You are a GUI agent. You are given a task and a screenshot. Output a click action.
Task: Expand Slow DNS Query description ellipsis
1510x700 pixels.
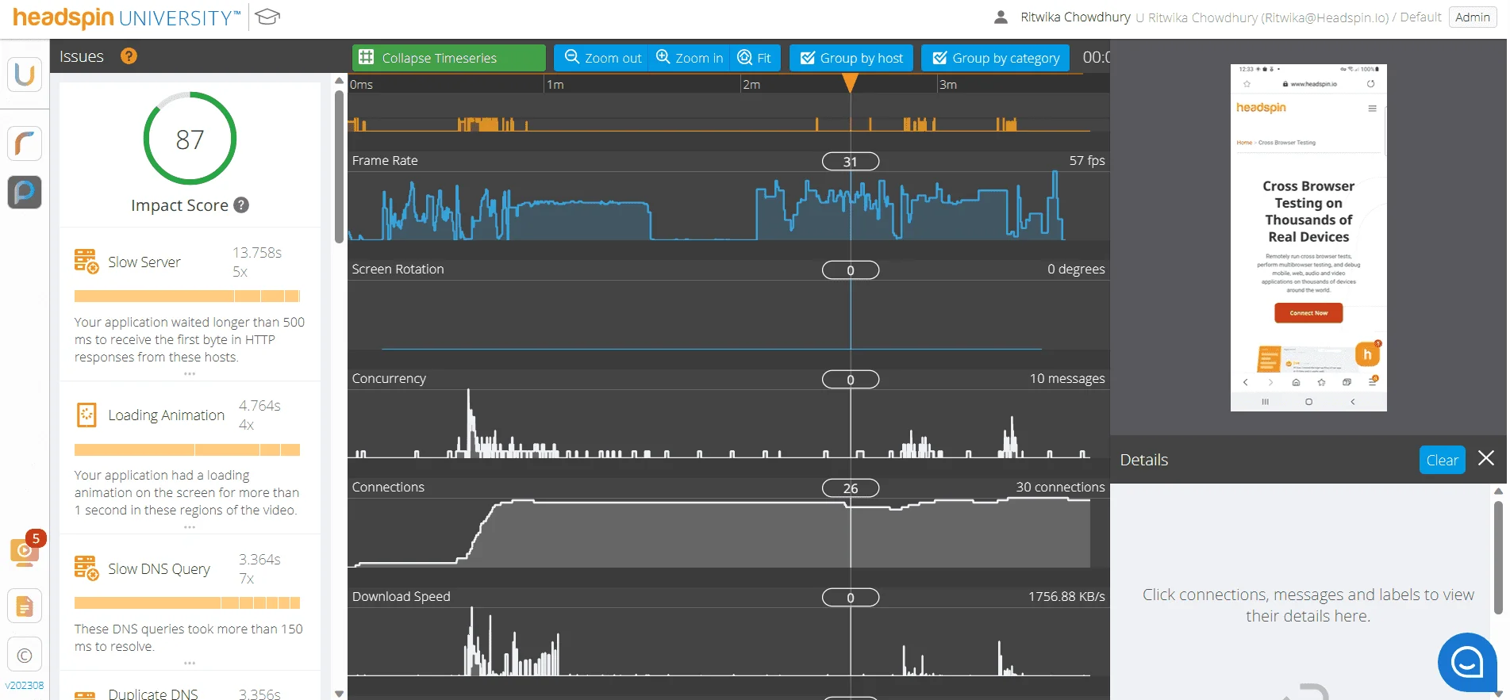tap(190, 663)
